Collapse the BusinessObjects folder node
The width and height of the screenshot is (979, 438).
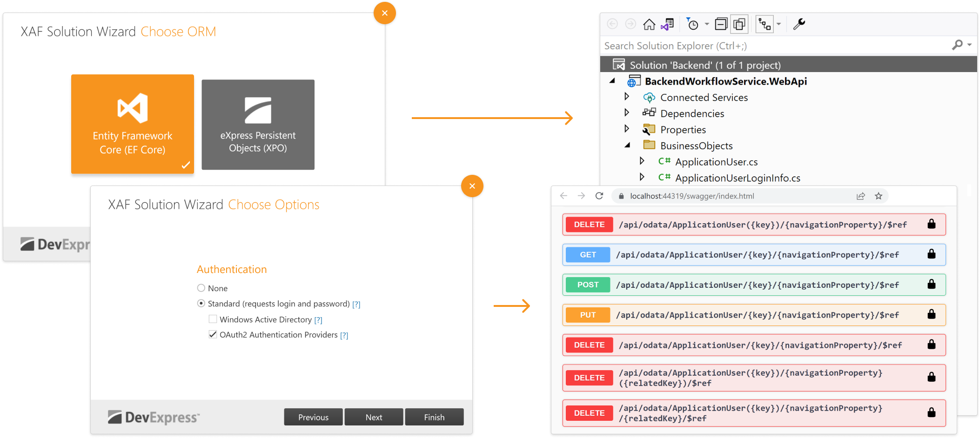coord(627,145)
